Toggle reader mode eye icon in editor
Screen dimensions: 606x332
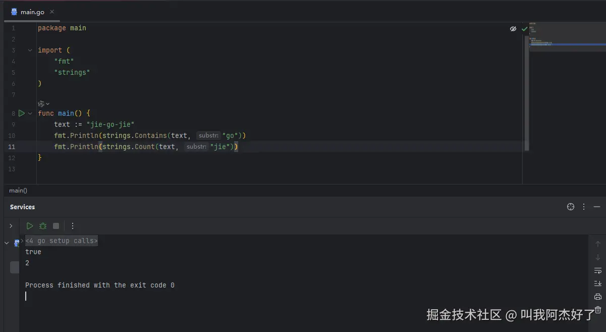click(513, 29)
